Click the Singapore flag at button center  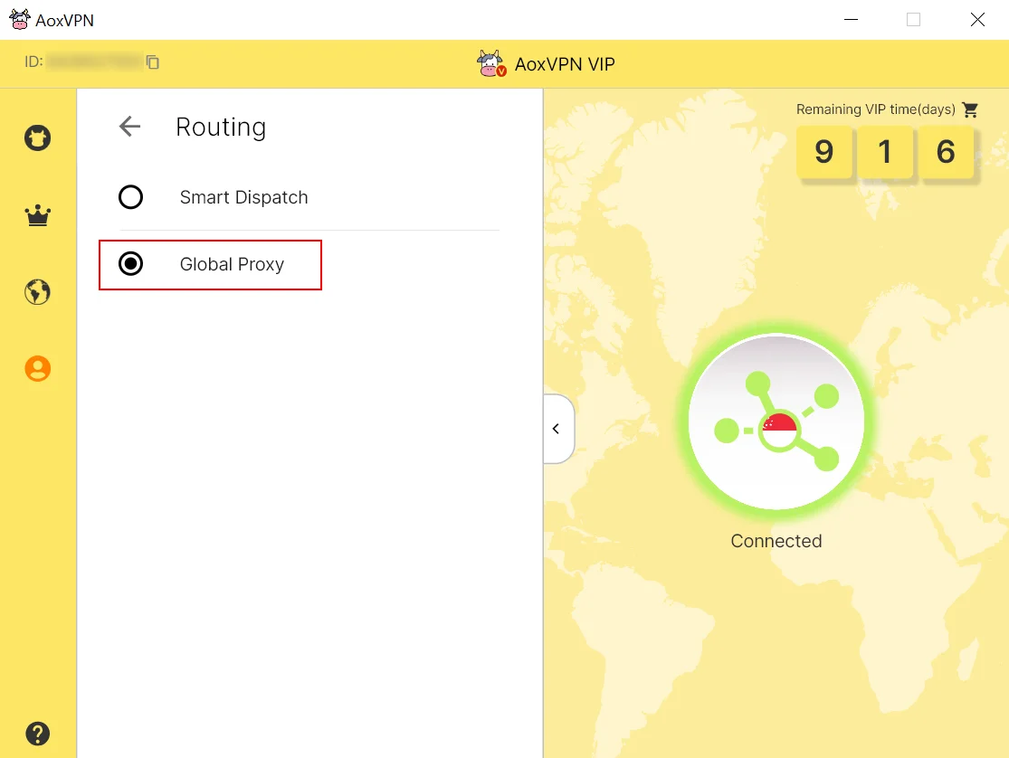[779, 427]
